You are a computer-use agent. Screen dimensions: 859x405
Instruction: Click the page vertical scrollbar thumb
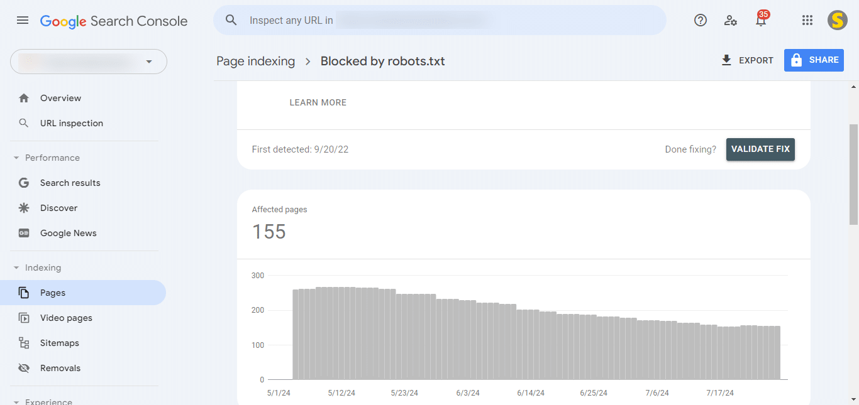tap(854, 174)
